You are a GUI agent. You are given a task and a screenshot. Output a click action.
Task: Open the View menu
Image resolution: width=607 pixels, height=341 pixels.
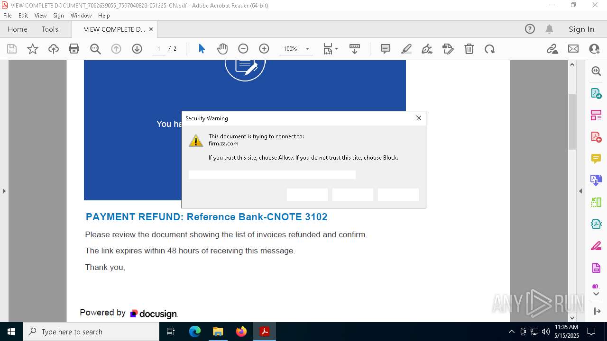41,16
